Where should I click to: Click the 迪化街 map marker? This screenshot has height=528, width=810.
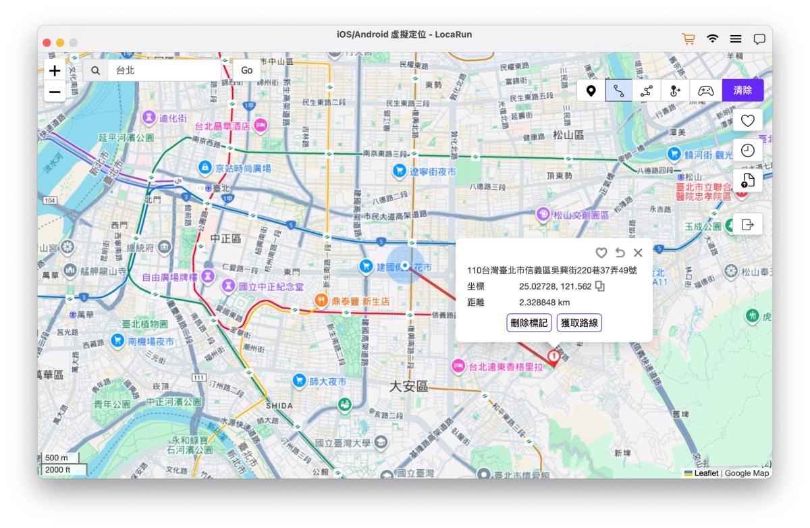point(151,117)
